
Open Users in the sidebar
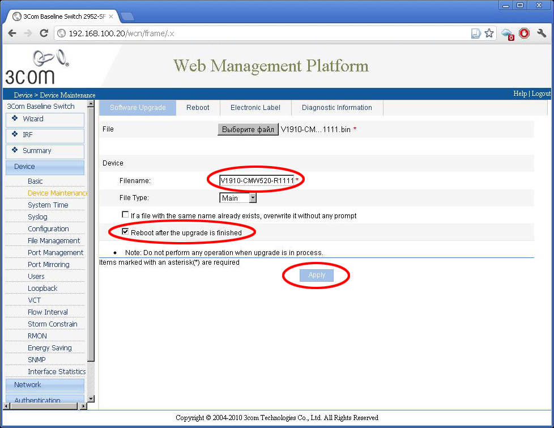[36, 277]
